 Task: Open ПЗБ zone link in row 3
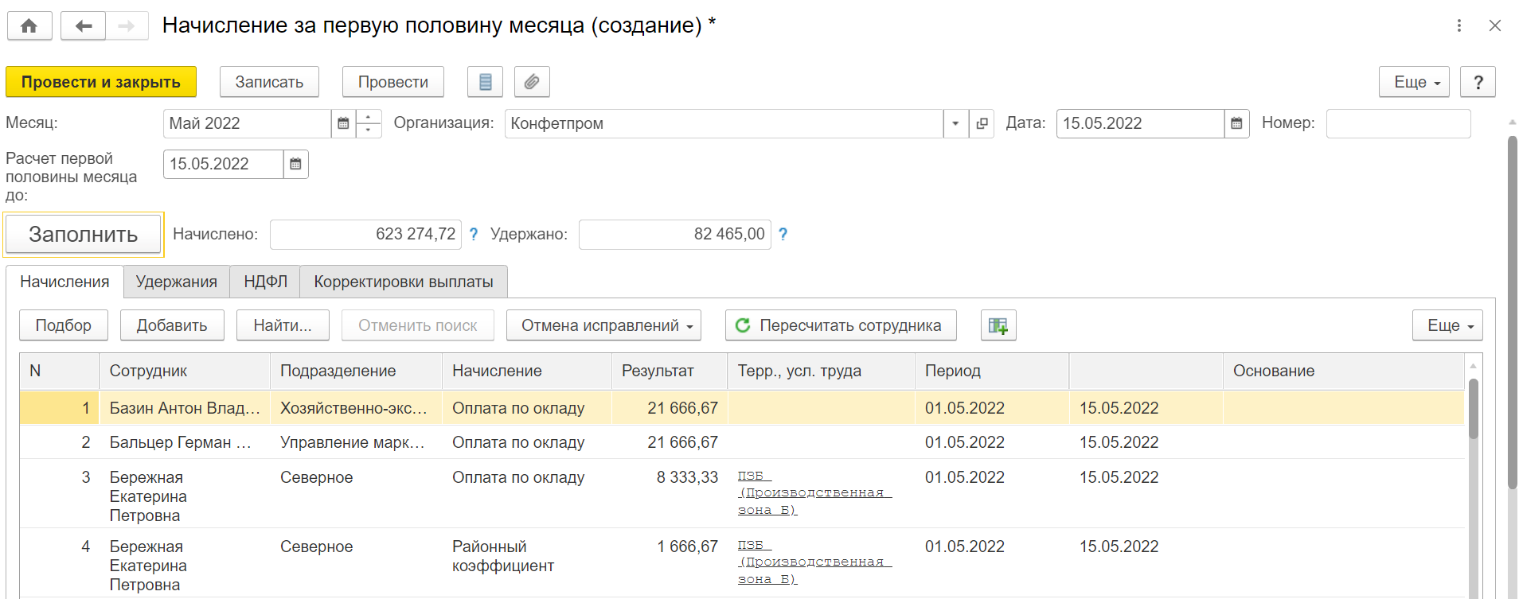tap(814, 493)
